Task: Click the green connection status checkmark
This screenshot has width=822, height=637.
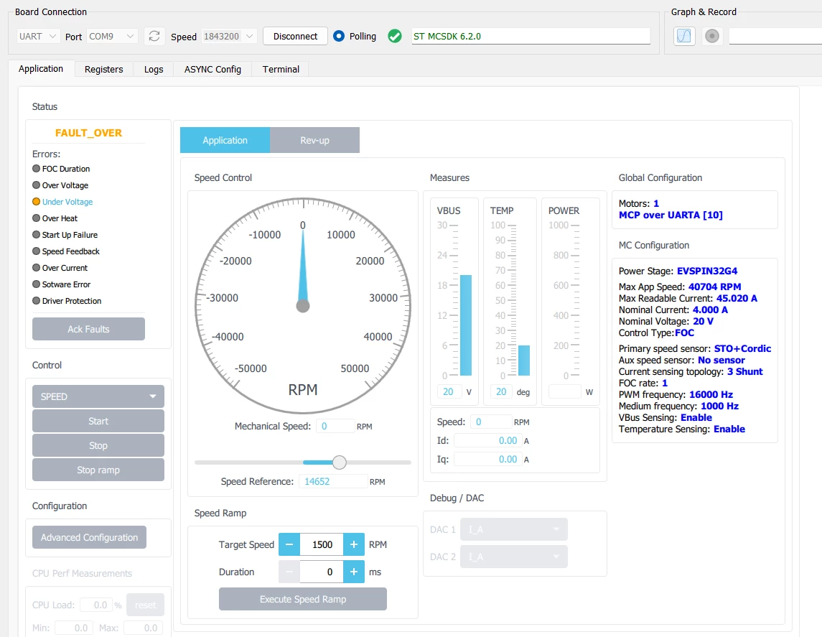Action: point(395,36)
